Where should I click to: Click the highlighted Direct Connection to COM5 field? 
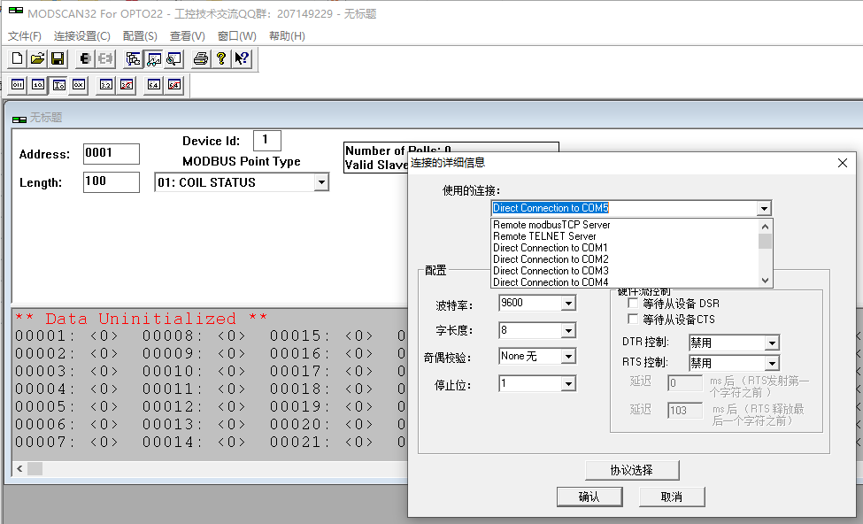pyautogui.click(x=624, y=208)
